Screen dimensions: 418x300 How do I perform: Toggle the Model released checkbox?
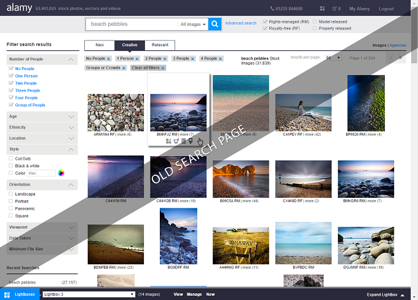pyautogui.click(x=315, y=22)
